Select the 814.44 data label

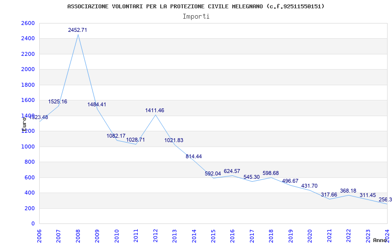(194, 156)
